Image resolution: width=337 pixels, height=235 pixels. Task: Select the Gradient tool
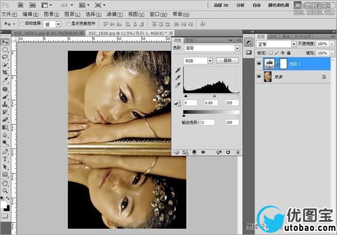(x=5, y=127)
